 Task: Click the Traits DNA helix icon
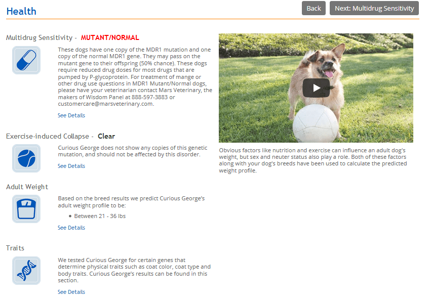tap(26, 271)
